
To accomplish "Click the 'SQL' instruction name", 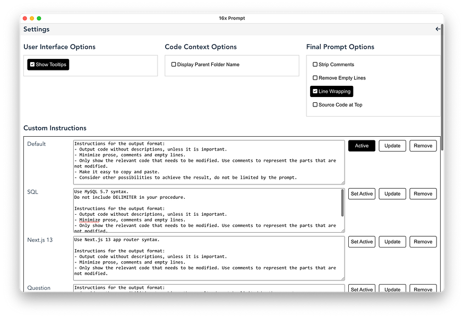I will tap(32, 192).
